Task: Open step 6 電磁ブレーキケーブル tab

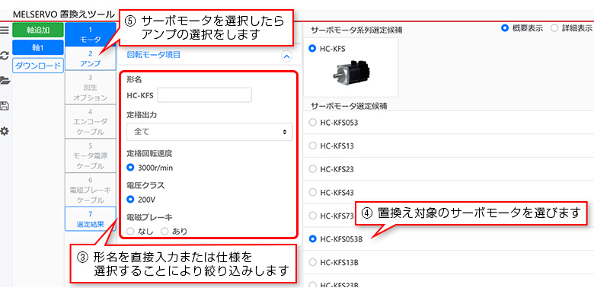Action: tap(91, 190)
